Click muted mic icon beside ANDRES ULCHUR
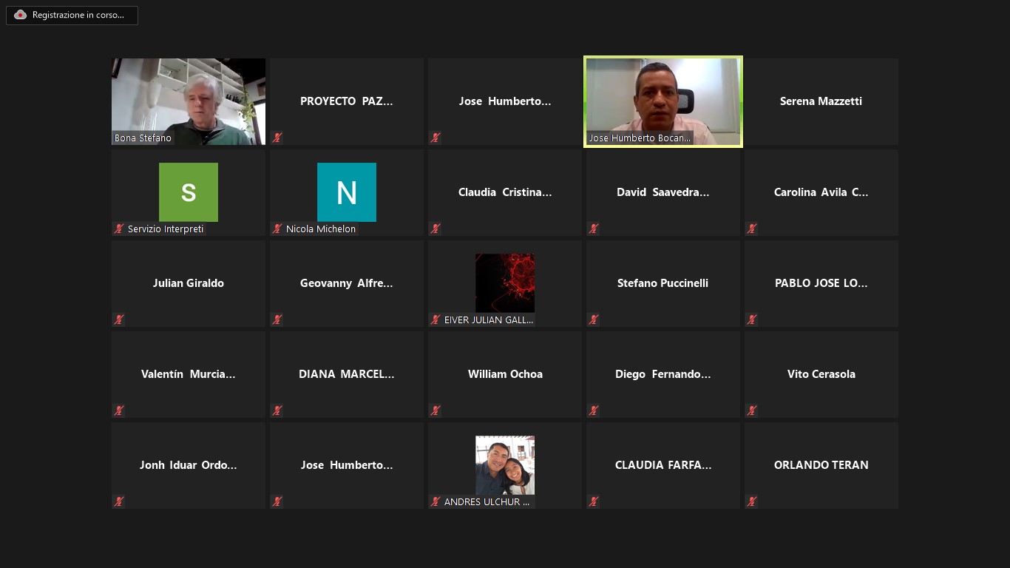The width and height of the screenshot is (1010, 568). click(x=435, y=501)
